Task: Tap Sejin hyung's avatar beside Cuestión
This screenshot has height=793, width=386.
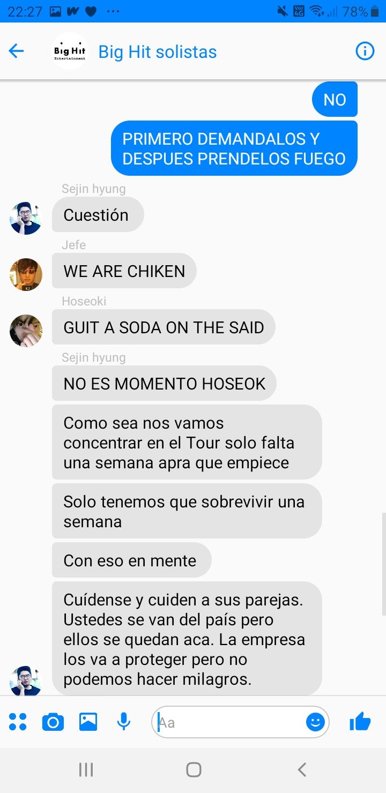Action: [26, 218]
